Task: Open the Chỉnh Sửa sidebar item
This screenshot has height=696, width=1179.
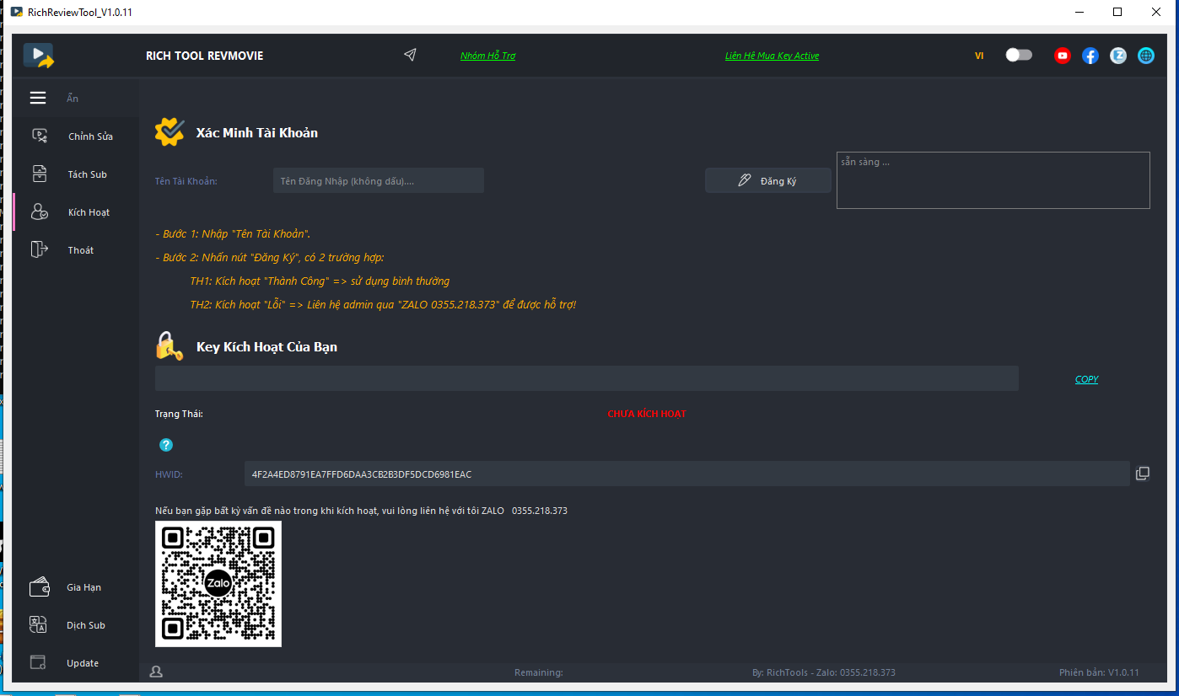Action: [x=76, y=137]
